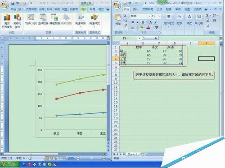Toggle Underline formatting in Excel
This screenshot has width=225, height=168.
143,22
